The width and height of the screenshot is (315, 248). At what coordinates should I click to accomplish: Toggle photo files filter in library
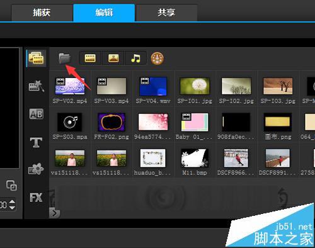[x=113, y=58]
